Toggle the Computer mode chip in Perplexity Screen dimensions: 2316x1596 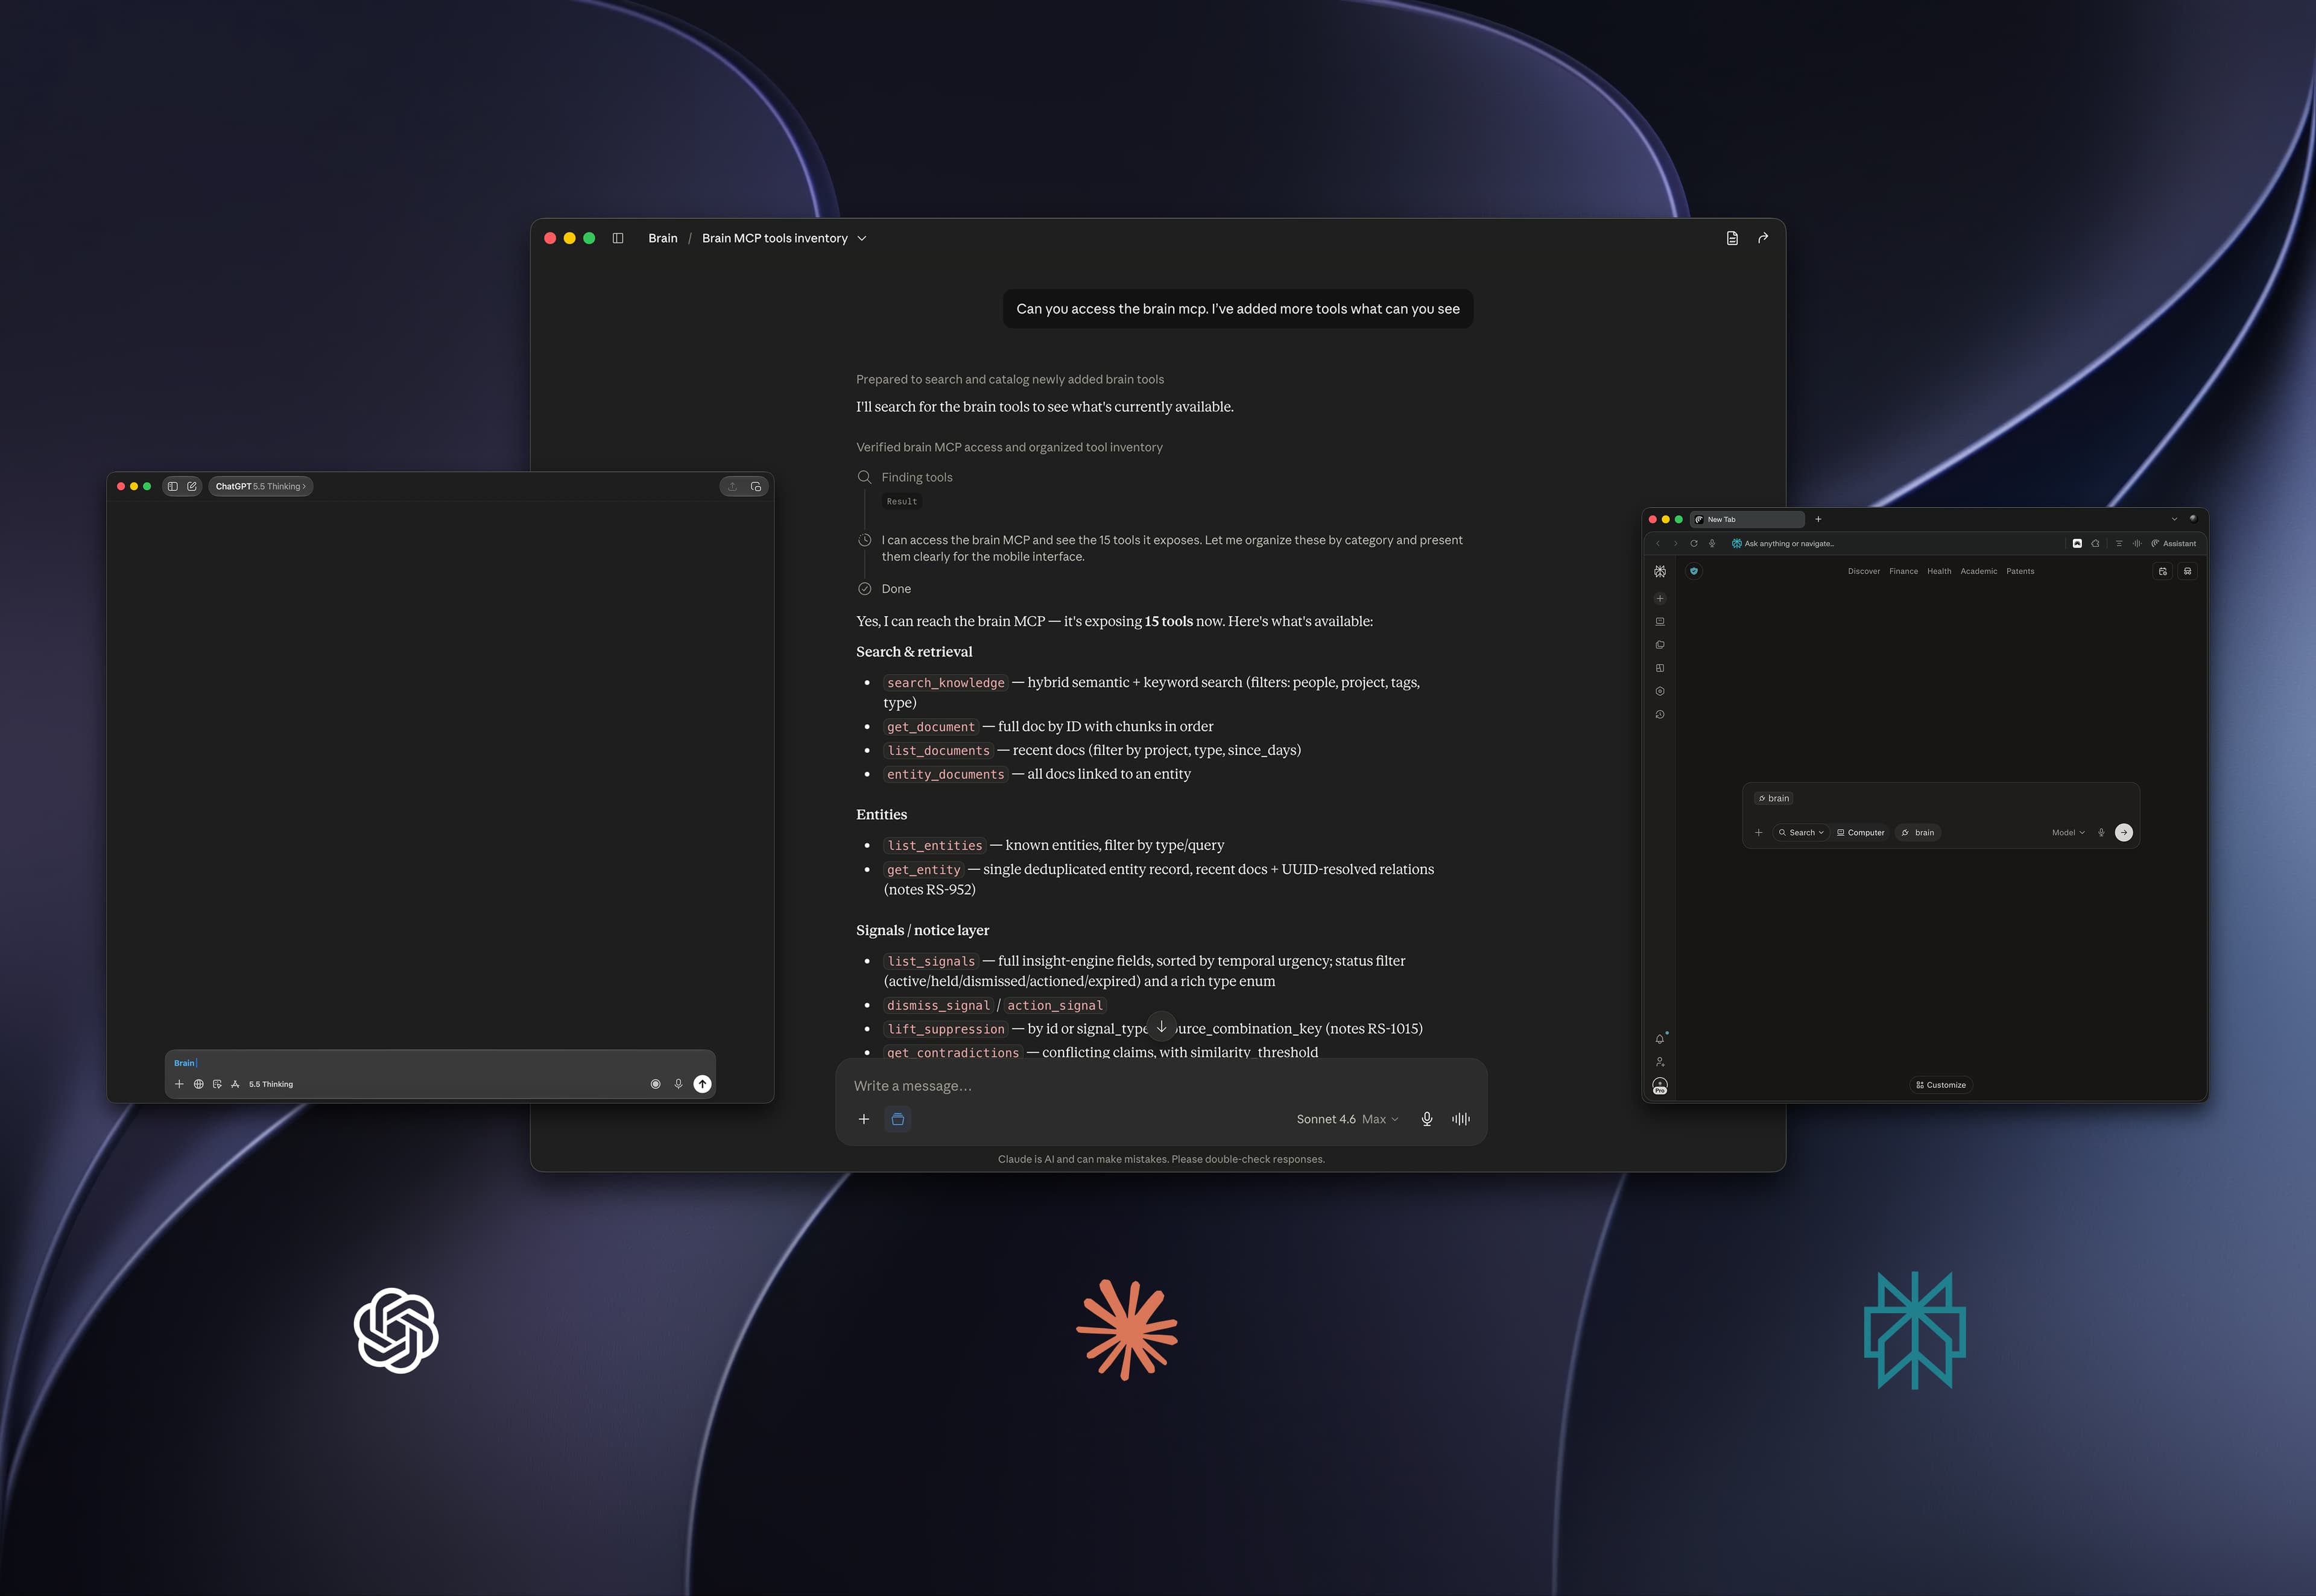click(x=1861, y=833)
